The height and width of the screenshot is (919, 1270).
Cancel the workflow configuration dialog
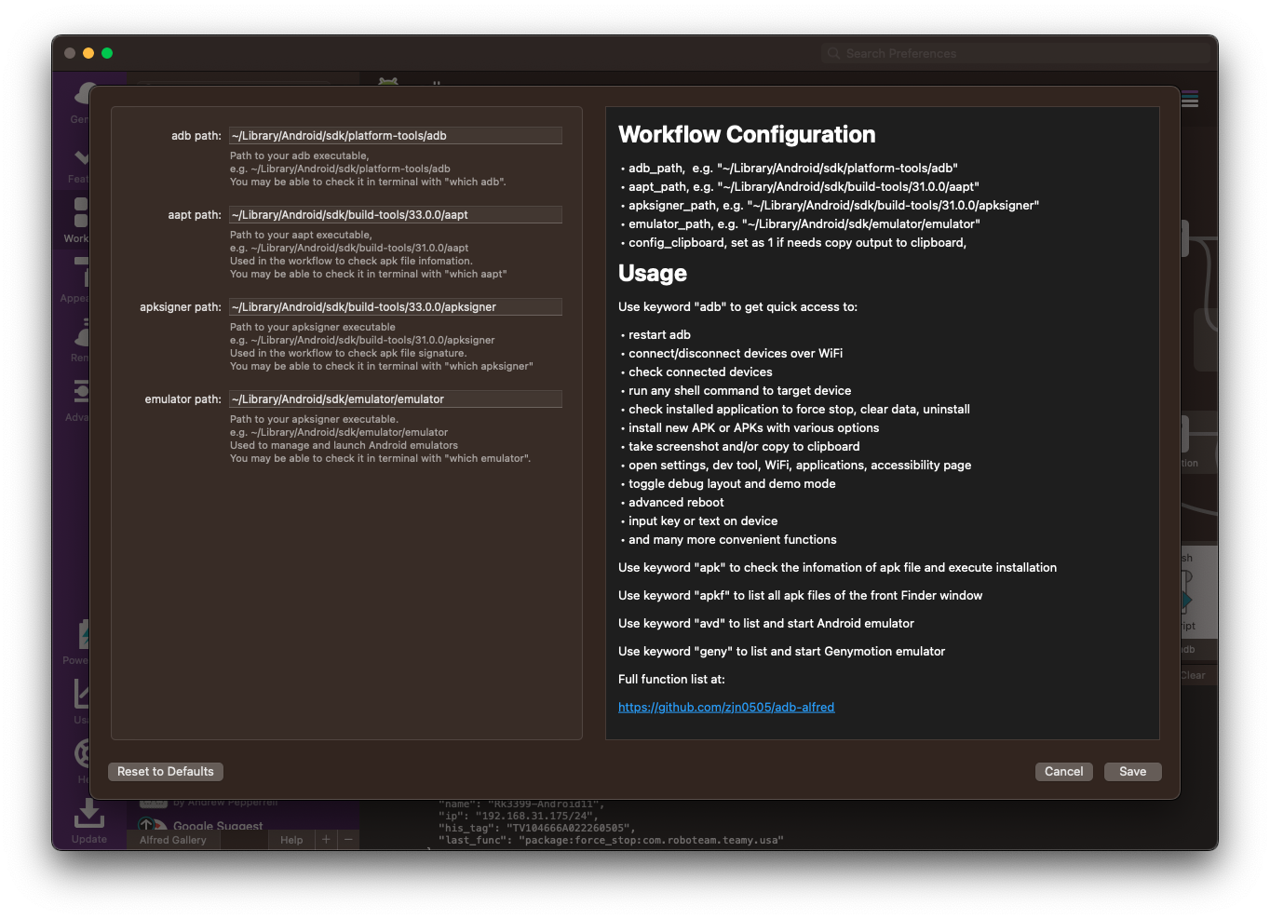coord(1063,772)
